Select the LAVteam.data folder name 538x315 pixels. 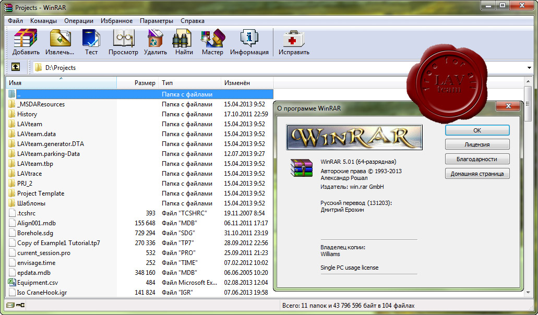click(x=37, y=134)
